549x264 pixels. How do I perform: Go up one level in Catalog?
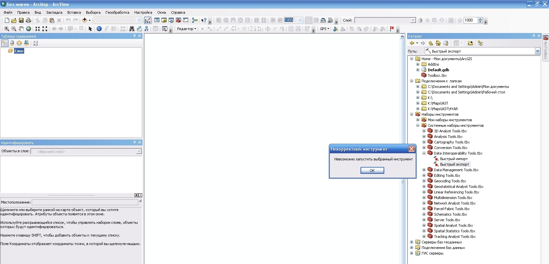click(431, 43)
